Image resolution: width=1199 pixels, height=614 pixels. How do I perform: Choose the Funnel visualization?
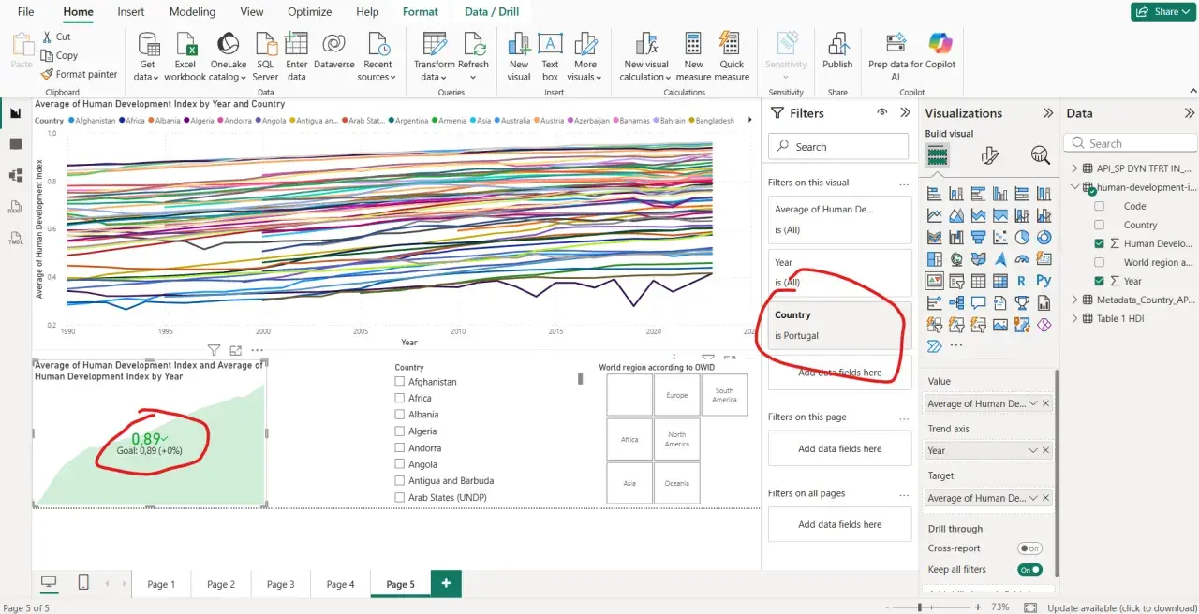click(x=978, y=237)
